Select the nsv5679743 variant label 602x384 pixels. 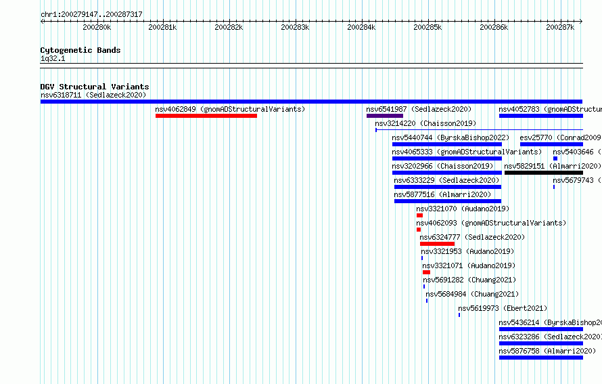point(577,180)
